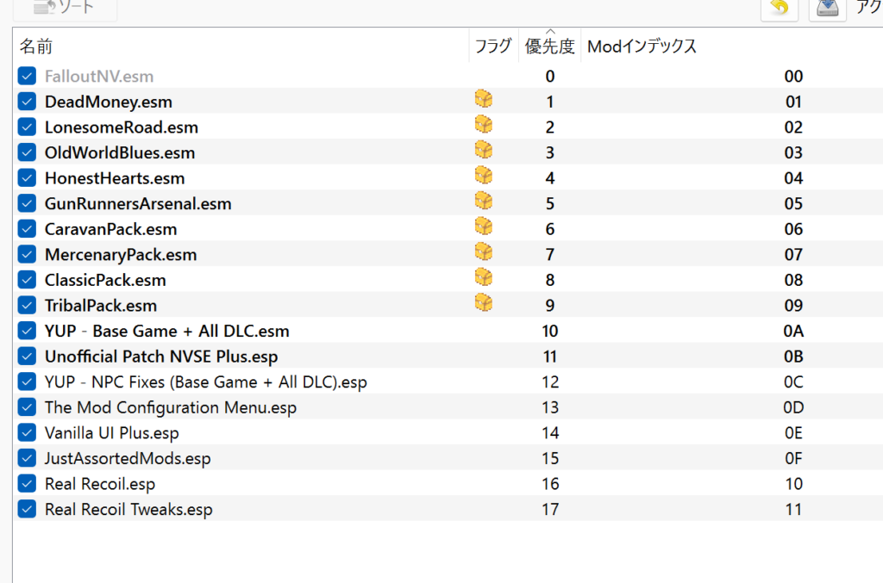Click the ソート (Sort) button
This screenshot has width=883, height=583.
(65, 8)
